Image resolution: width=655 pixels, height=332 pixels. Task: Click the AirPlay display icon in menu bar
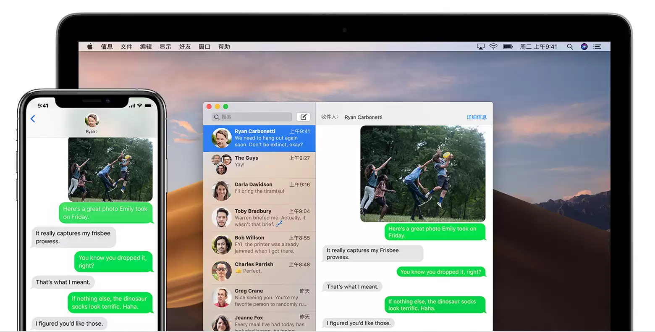coord(481,47)
